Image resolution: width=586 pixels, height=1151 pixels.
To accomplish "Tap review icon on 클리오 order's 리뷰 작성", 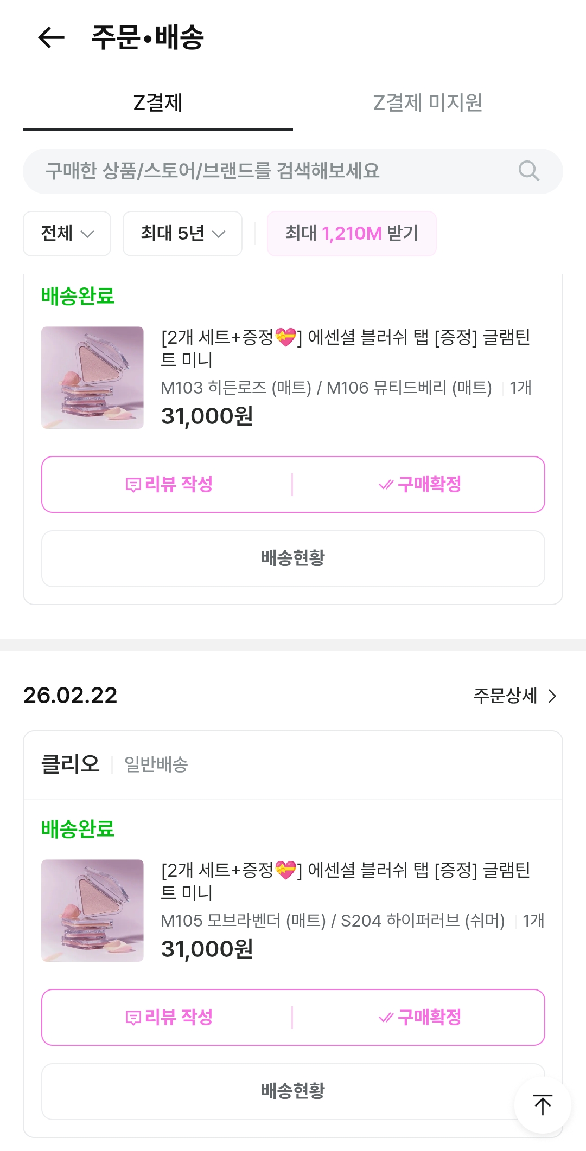I will coord(133,1018).
